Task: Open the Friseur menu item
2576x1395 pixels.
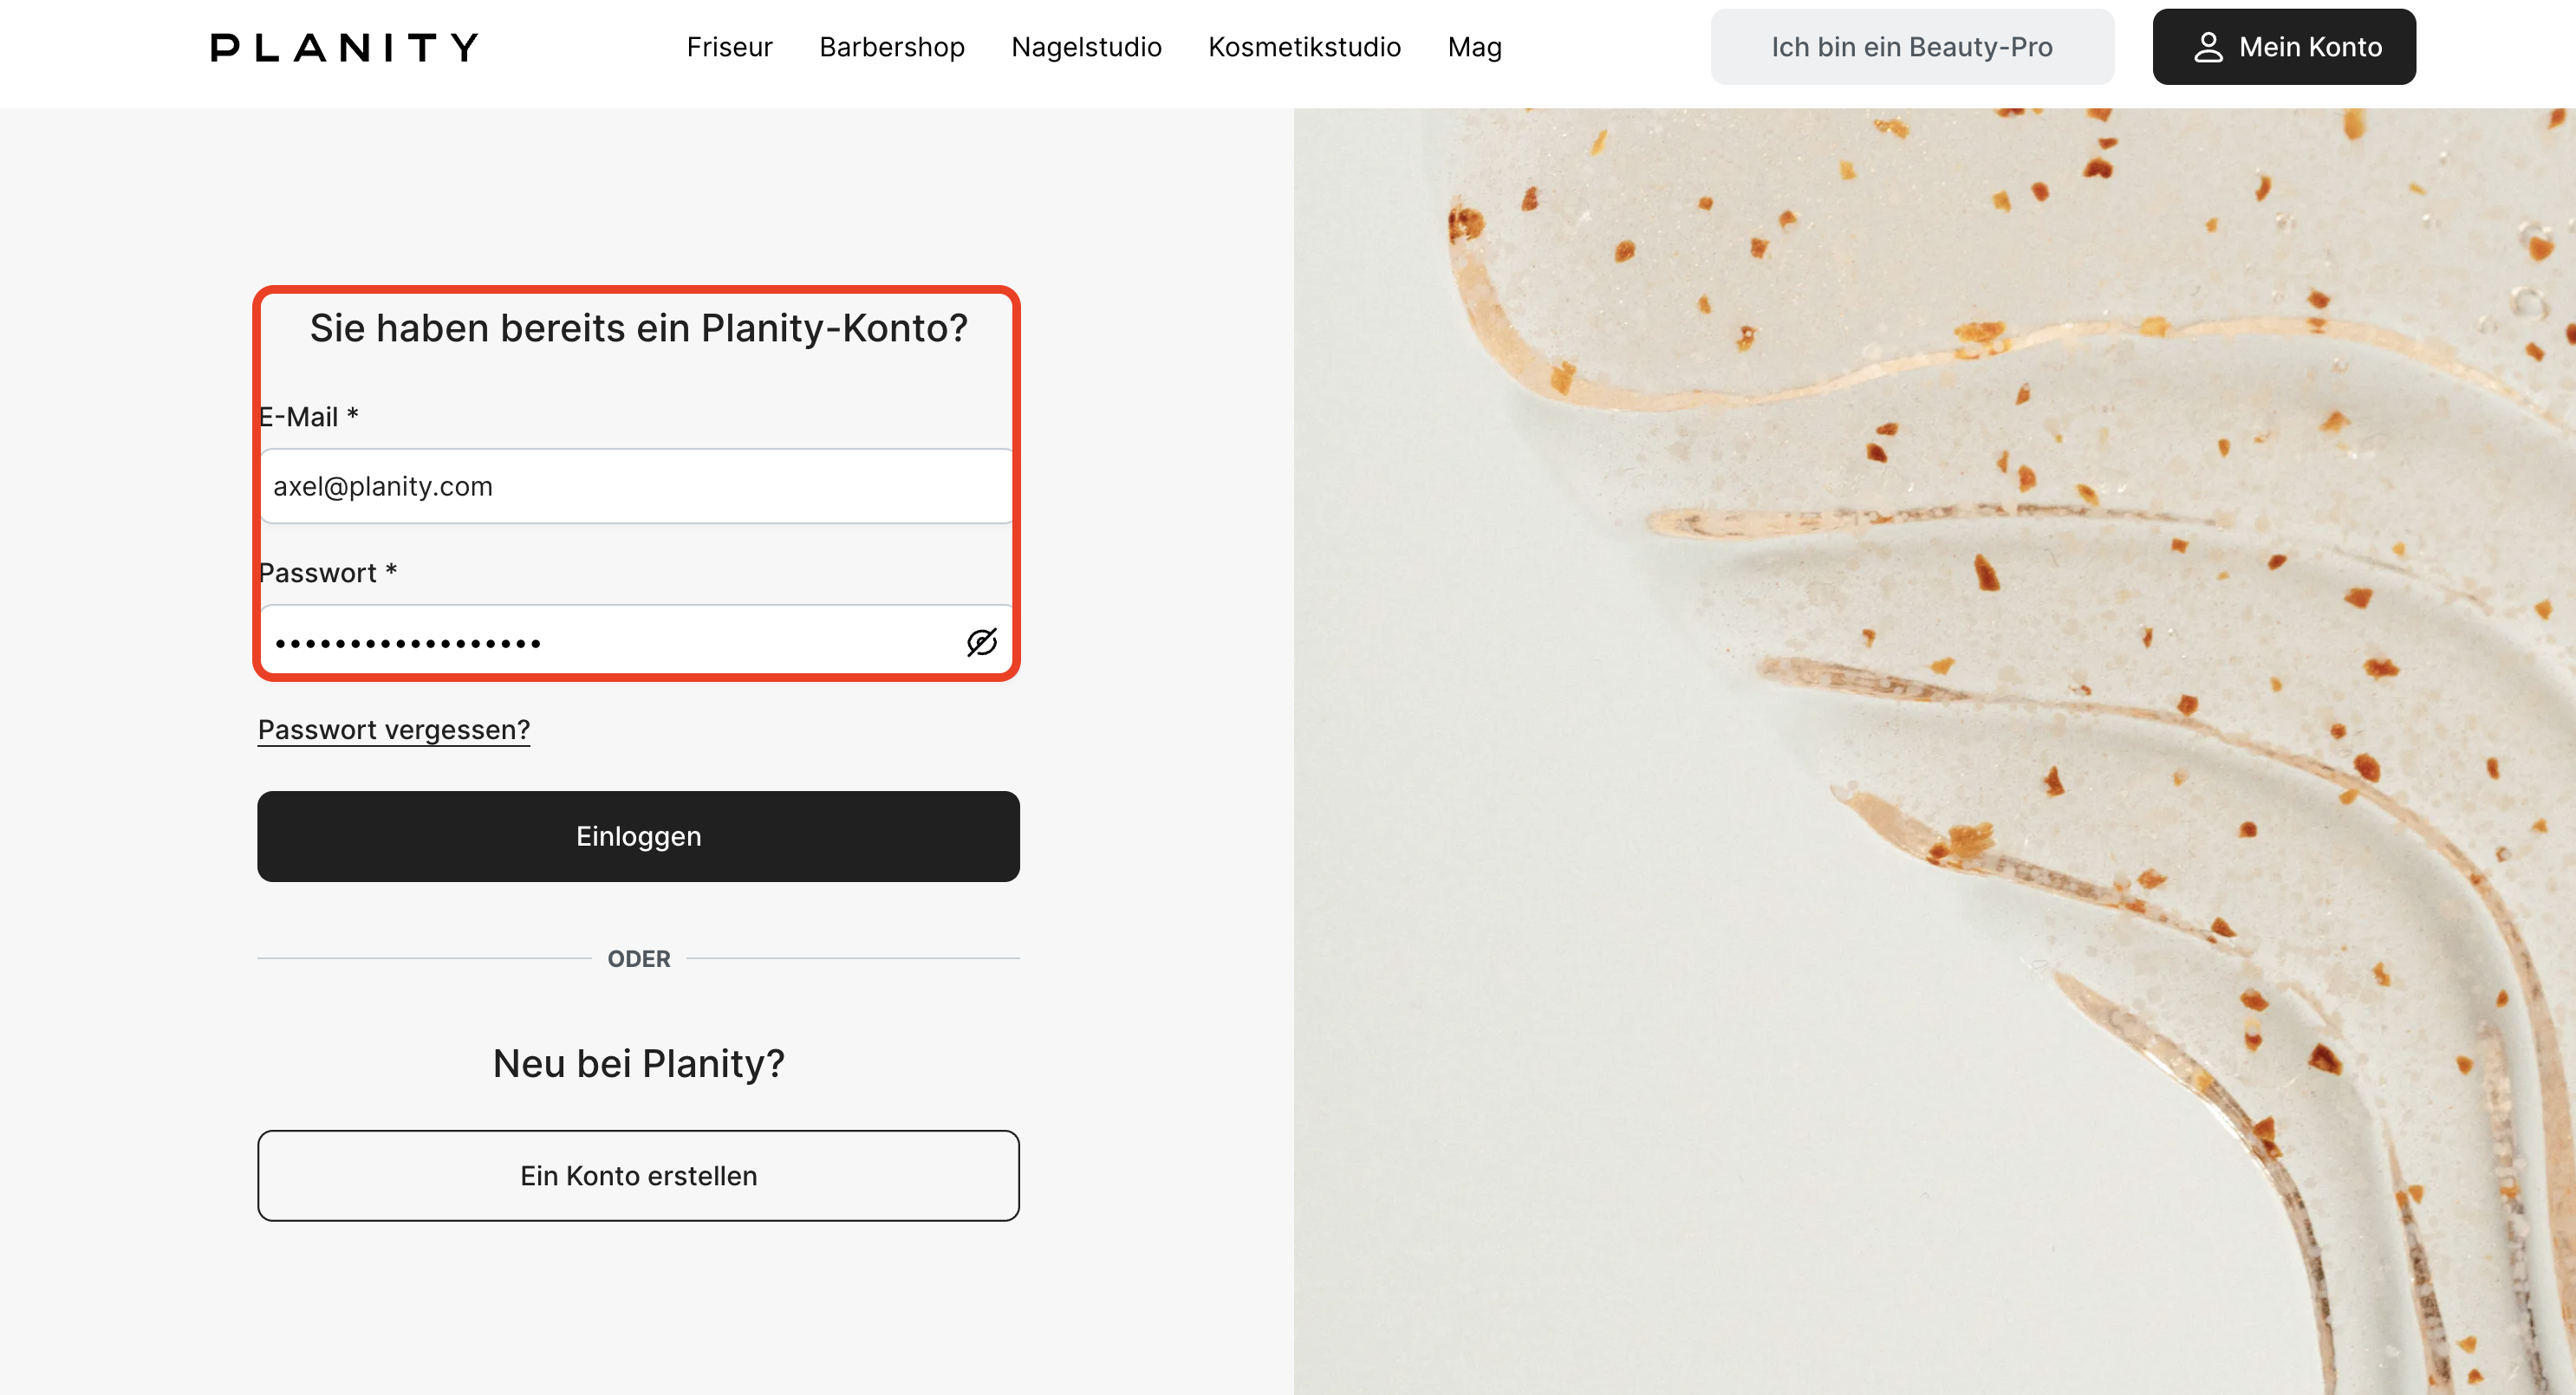Action: click(729, 47)
